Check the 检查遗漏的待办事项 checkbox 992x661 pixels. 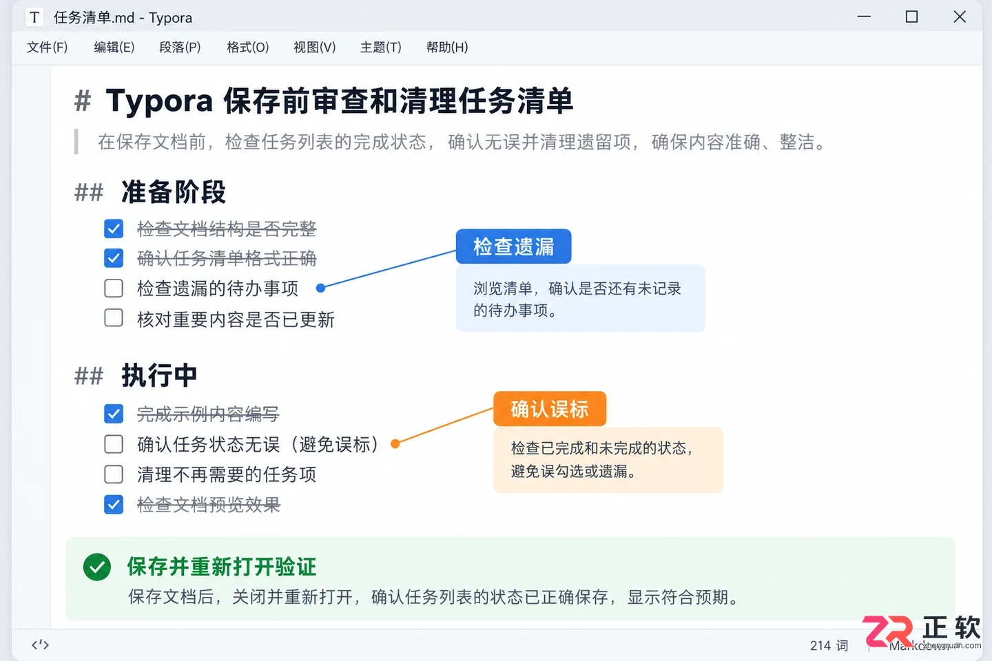coord(114,288)
